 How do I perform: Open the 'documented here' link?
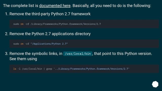click(x=55, y=6)
